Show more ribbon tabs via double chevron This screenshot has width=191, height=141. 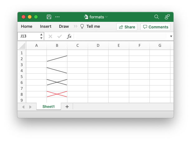coord(76,26)
